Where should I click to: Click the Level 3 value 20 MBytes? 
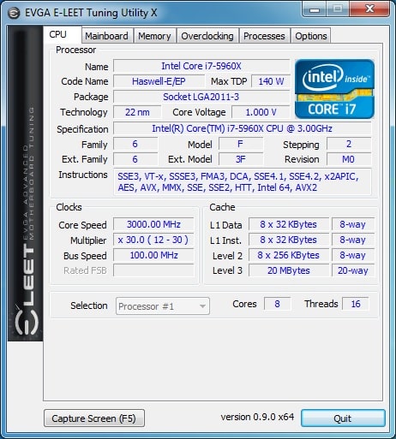tap(289, 270)
